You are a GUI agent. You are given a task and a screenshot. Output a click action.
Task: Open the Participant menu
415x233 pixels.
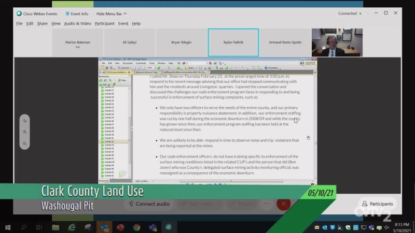pyautogui.click(x=105, y=23)
